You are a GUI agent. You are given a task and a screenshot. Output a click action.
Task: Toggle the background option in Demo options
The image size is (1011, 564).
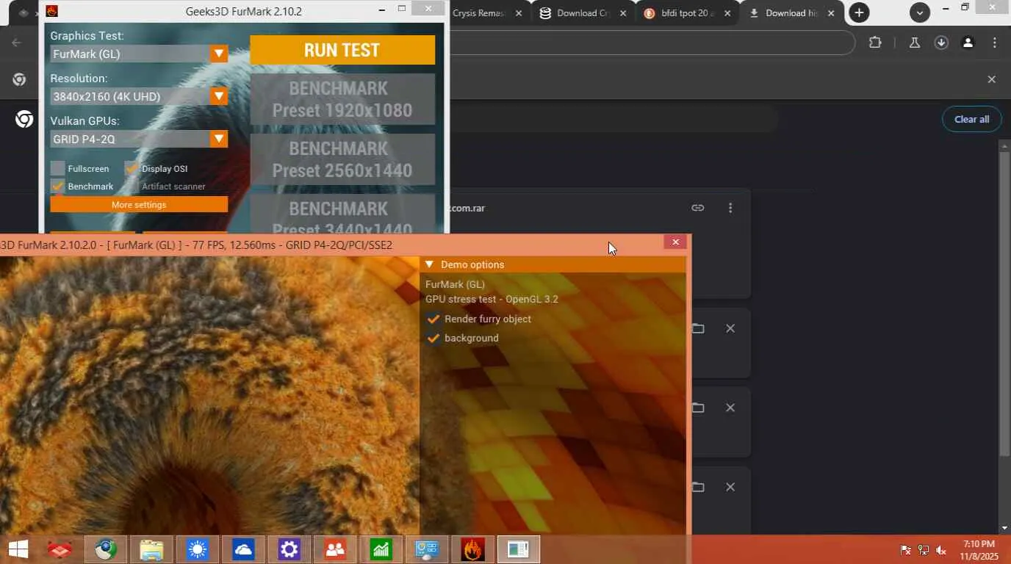[433, 338]
